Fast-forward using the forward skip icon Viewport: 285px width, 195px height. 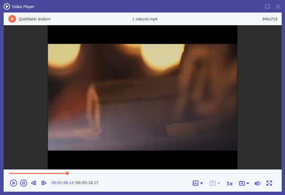pos(44,183)
